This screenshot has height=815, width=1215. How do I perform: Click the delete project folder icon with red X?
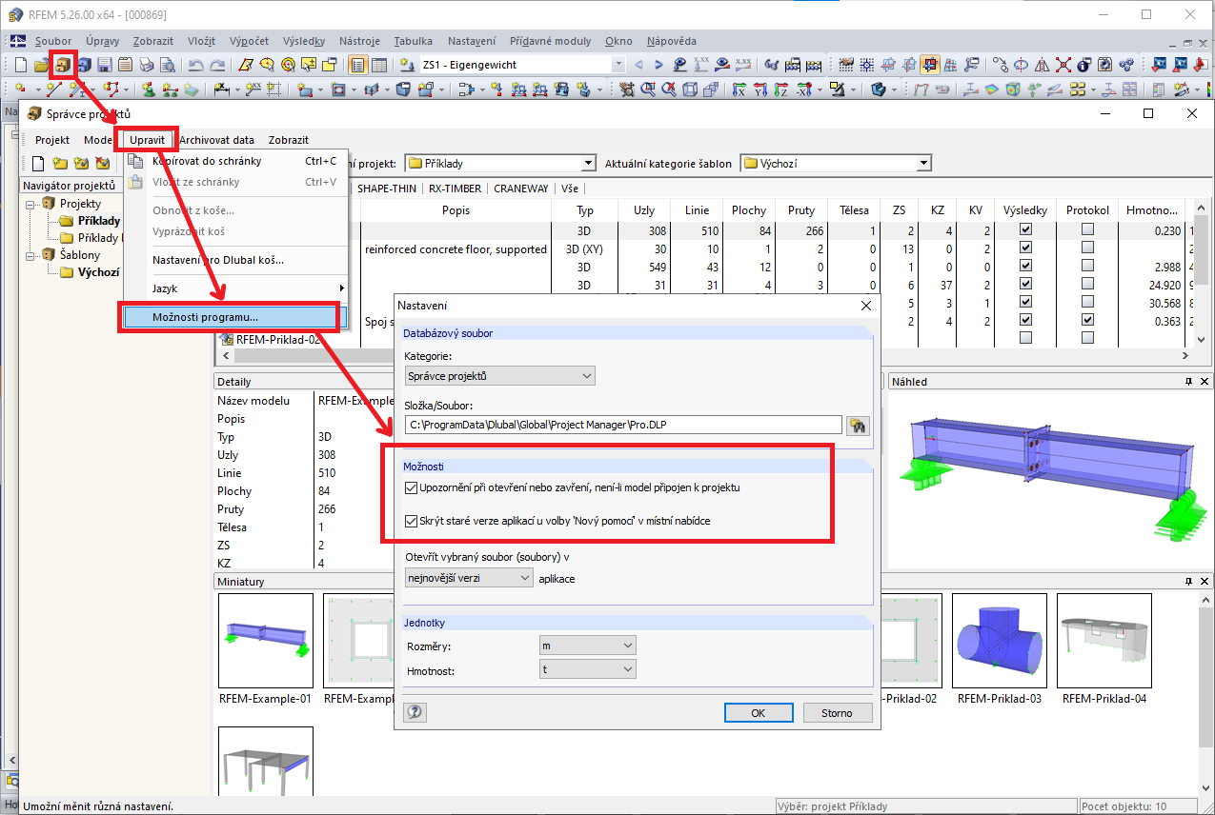coord(102,164)
